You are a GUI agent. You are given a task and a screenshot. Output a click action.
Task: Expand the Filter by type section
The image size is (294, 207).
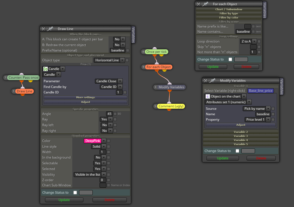[229, 14]
